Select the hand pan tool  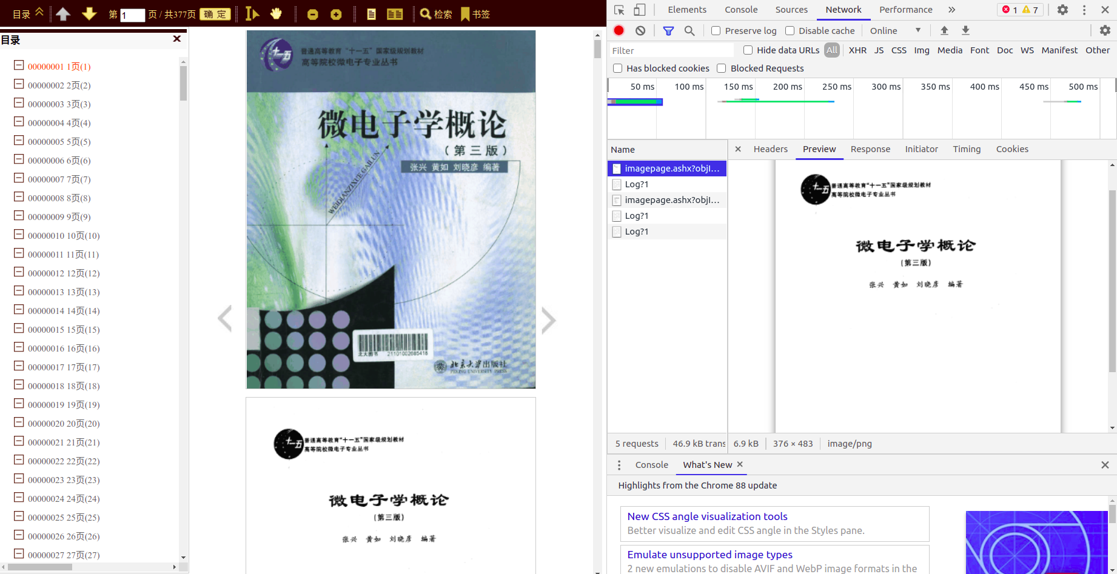tap(276, 13)
